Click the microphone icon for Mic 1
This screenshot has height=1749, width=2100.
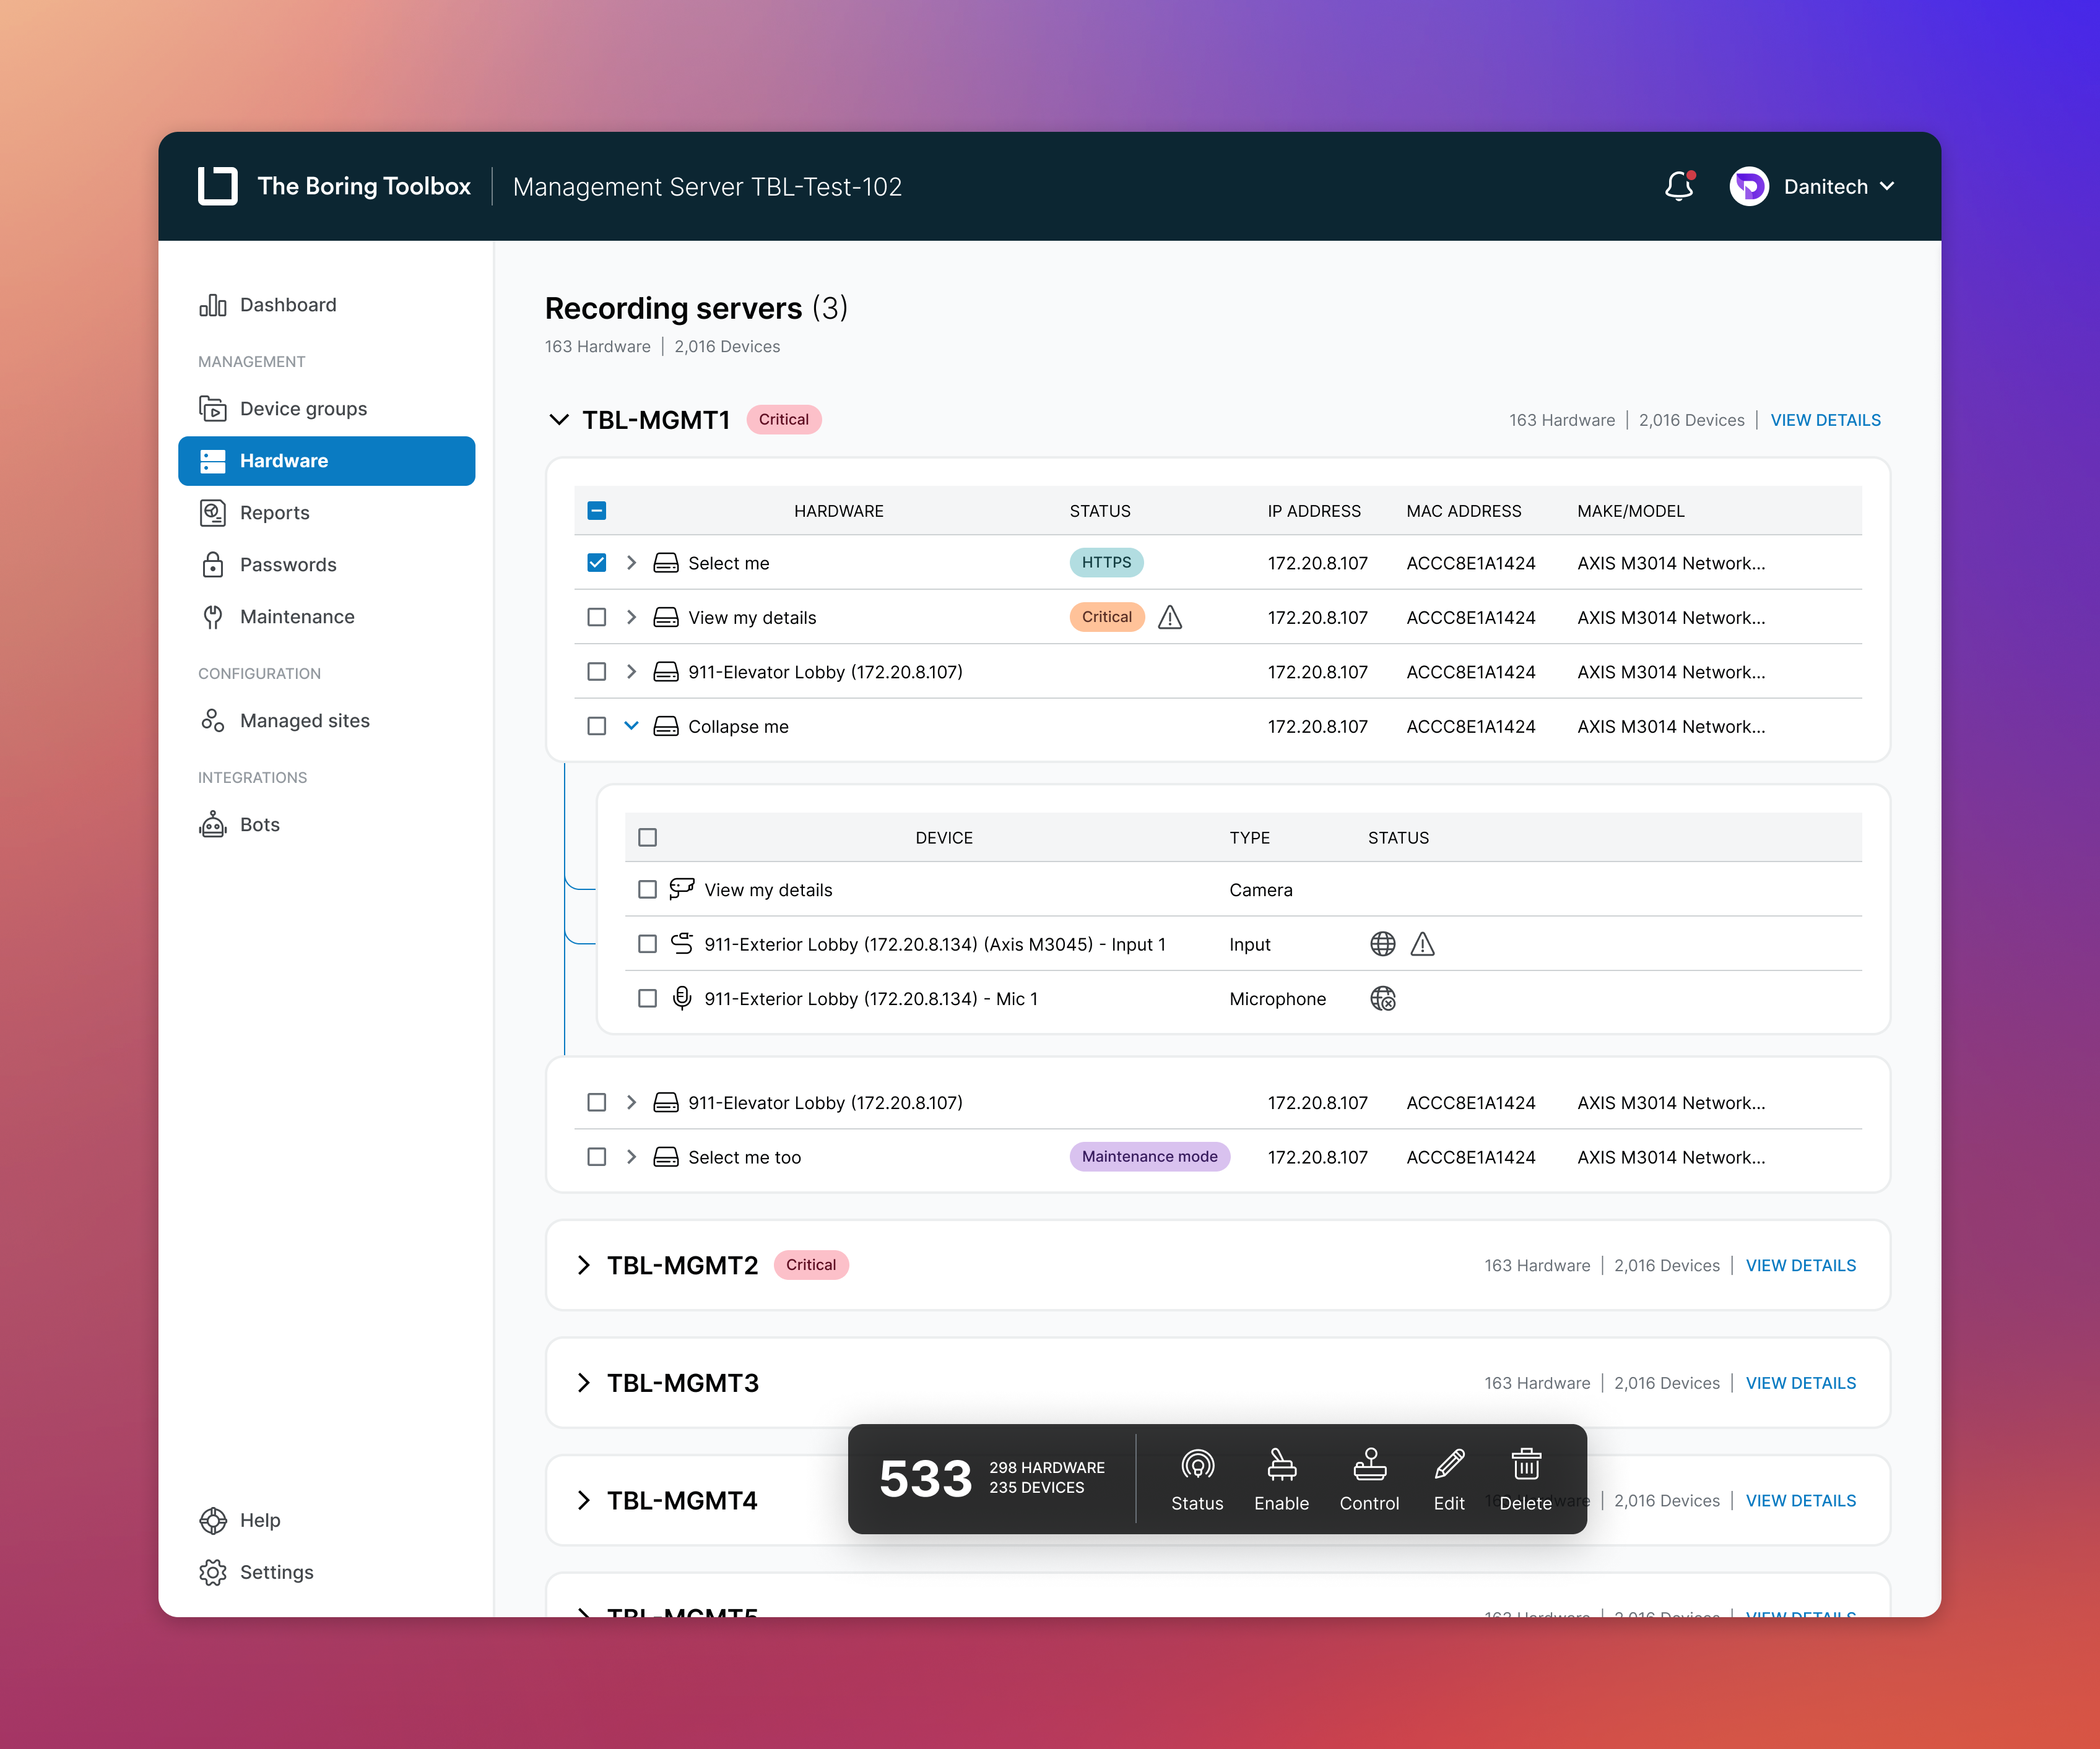click(682, 998)
